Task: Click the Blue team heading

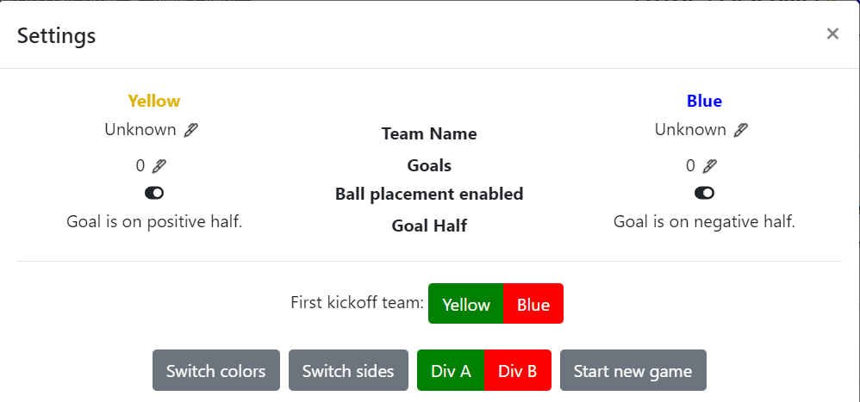Action: pyautogui.click(x=704, y=101)
